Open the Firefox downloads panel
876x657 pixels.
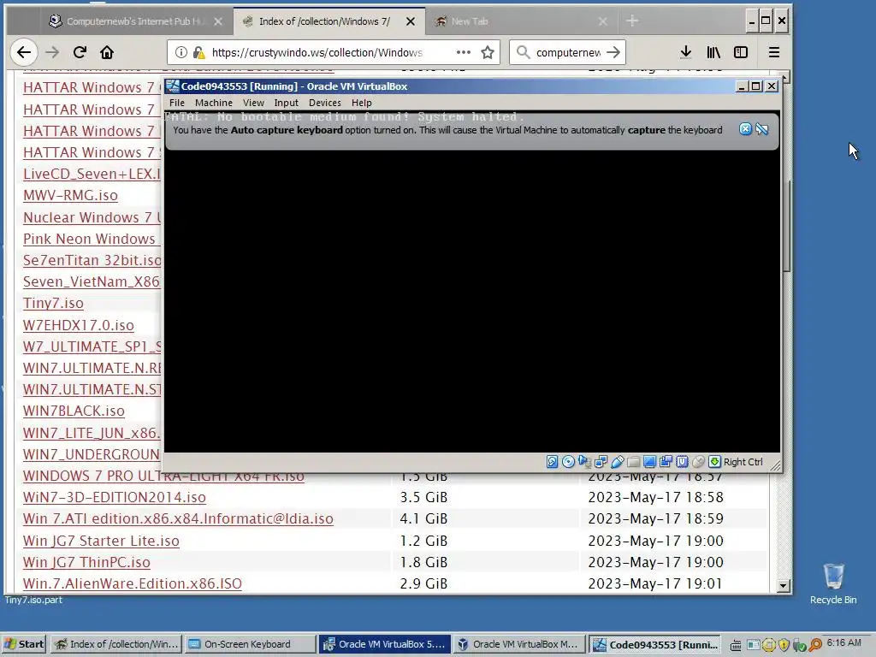pyautogui.click(x=685, y=52)
